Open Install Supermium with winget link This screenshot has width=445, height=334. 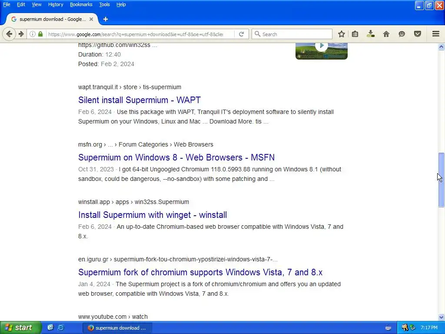point(153,215)
